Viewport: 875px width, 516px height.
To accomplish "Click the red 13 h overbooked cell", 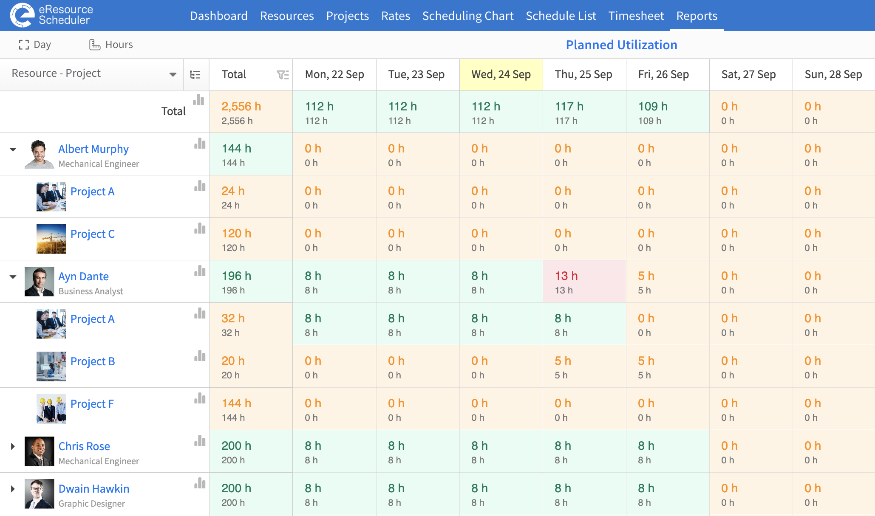I will (x=584, y=282).
